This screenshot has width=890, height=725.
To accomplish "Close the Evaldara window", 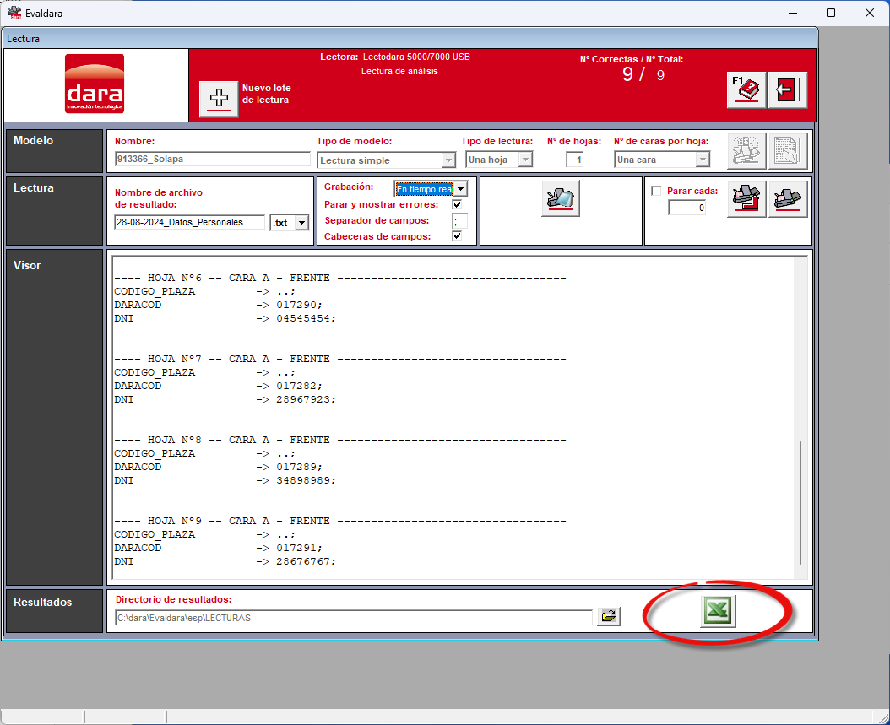I will tap(870, 13).
